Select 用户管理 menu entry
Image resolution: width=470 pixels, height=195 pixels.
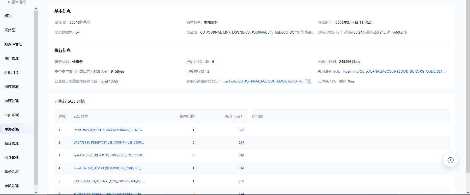[x=12, y=58]
